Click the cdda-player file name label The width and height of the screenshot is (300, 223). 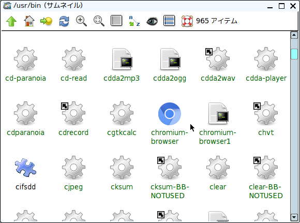[x=266, y=78]
